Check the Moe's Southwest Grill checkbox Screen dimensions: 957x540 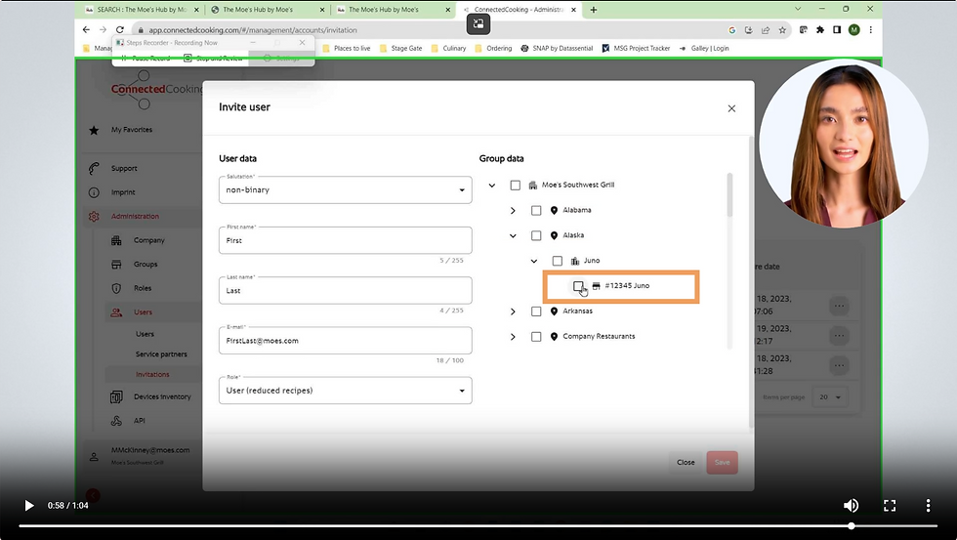(516, 185)
